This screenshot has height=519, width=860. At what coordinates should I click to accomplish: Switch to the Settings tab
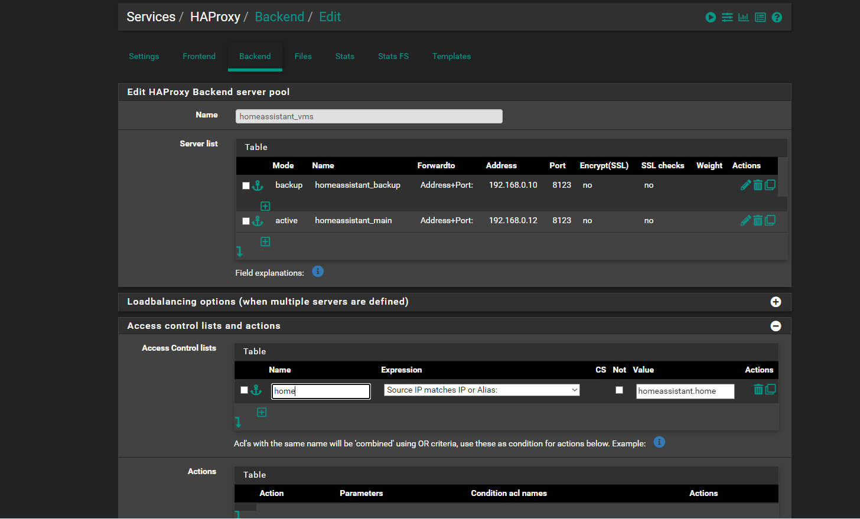coord(144,56)
